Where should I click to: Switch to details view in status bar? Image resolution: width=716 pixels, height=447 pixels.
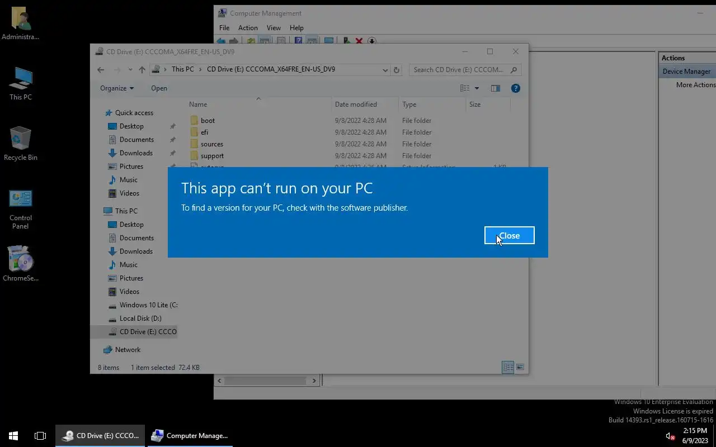(508, 367)
